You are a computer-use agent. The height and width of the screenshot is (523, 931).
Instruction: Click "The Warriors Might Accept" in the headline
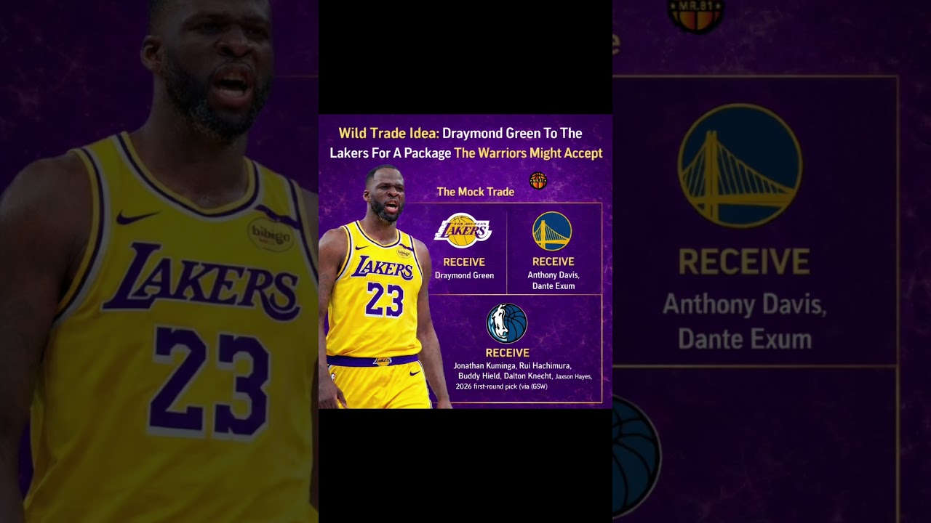tap(528, 153)
